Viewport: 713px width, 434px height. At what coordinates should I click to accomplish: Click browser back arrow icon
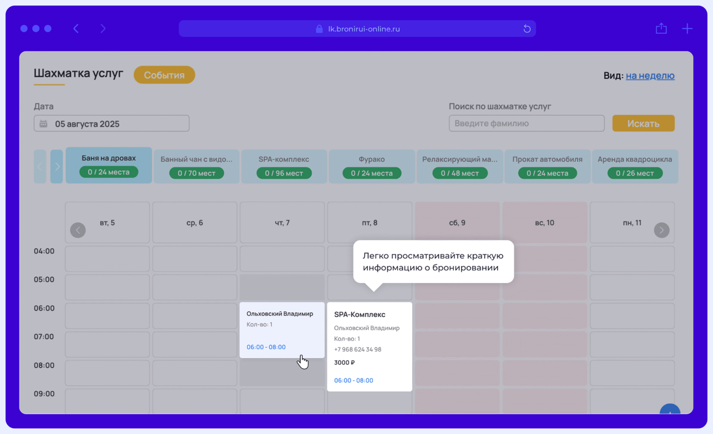(76, 29)
